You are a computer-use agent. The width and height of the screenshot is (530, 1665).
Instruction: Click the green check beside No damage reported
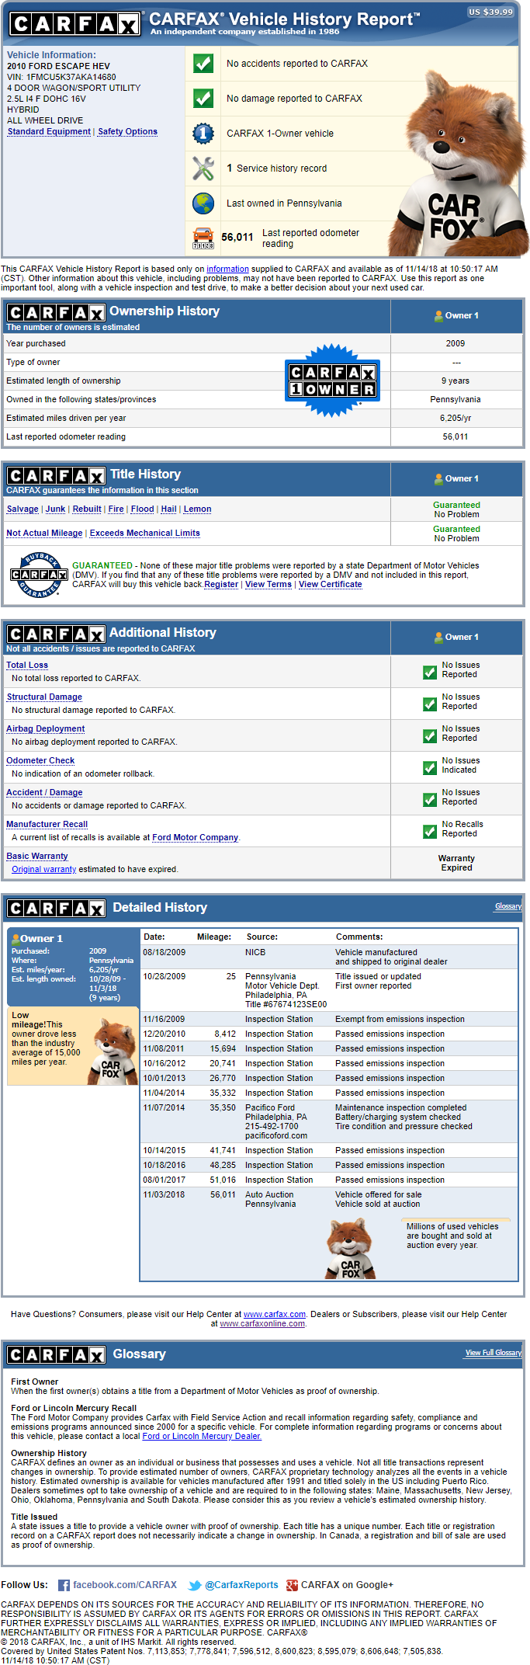(x=203, y=99)
